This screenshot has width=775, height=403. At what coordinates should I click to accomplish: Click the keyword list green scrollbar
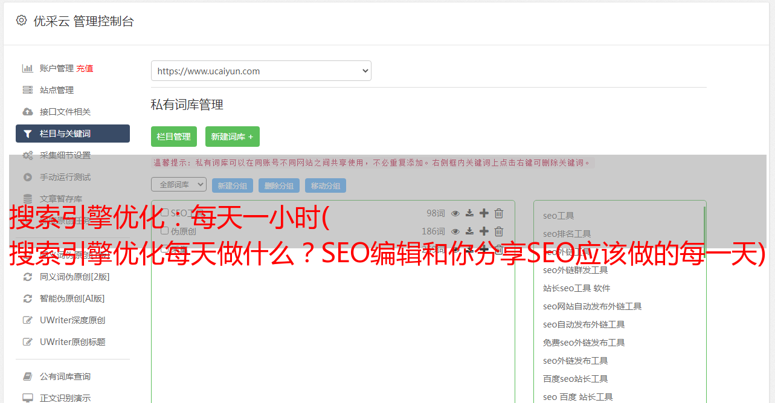(x=704, y=233)
